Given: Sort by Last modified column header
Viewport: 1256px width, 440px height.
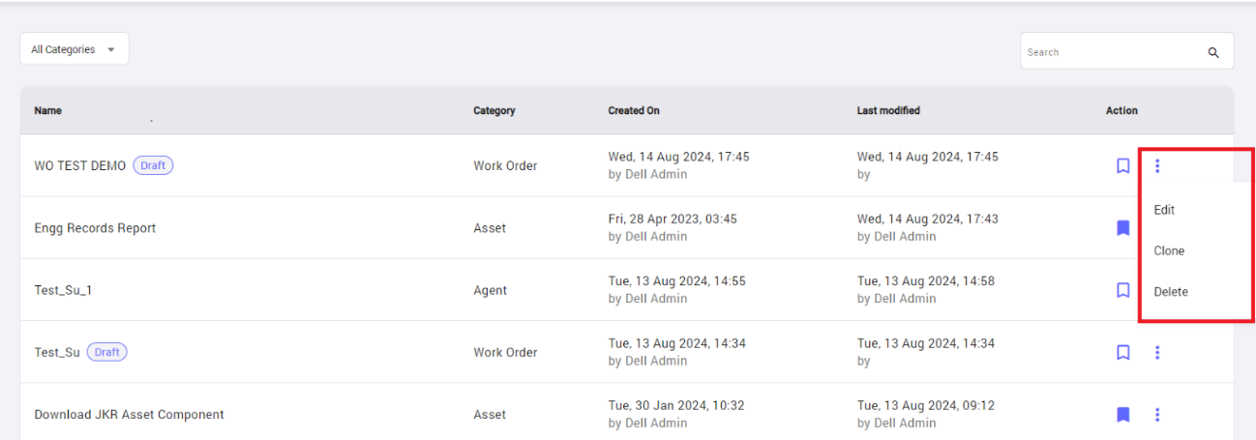Looking at the screenshot, I should (x=888, y=110).
